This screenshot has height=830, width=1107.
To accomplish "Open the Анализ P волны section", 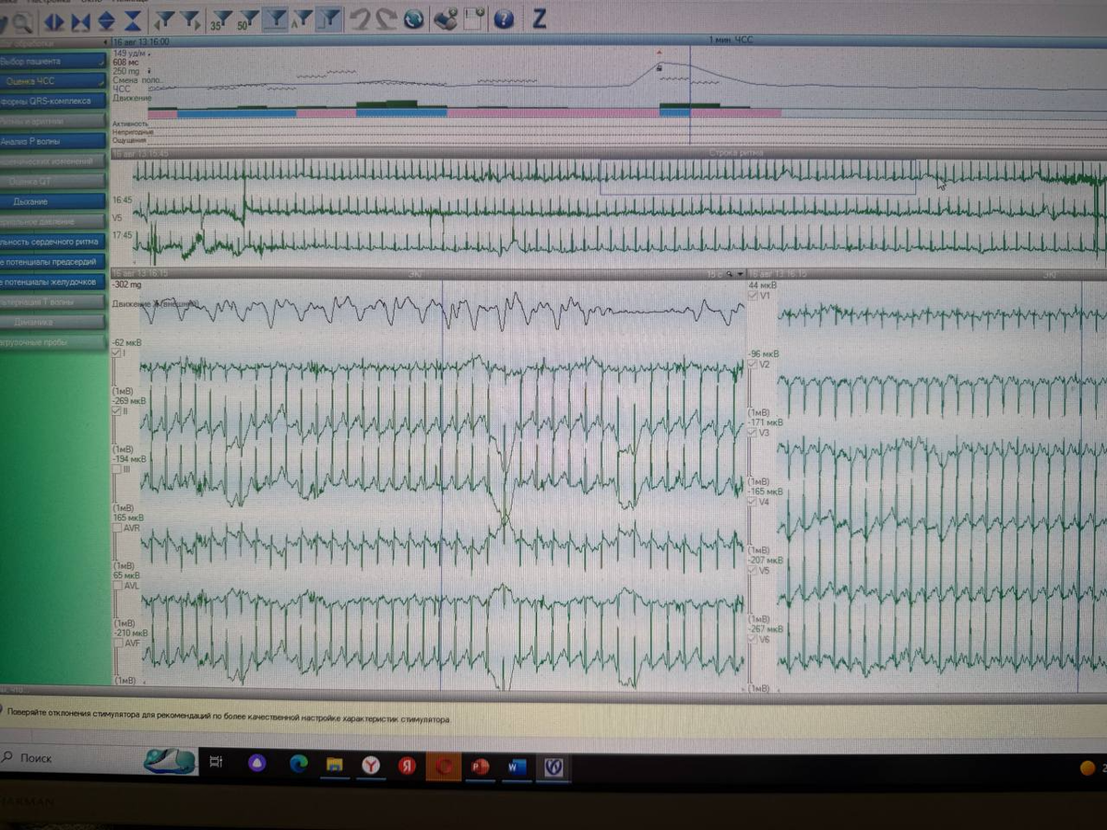I will [53, 141].
